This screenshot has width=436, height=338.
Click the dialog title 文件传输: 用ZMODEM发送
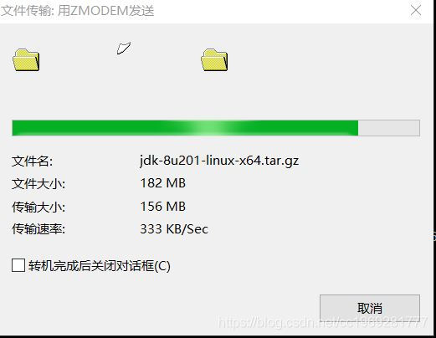coord(78,11)
